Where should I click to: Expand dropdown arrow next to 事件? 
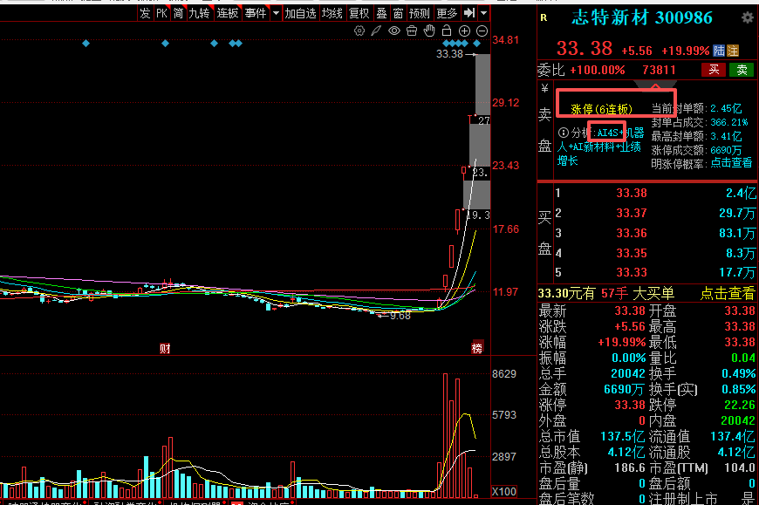click(x=276, y=13)
